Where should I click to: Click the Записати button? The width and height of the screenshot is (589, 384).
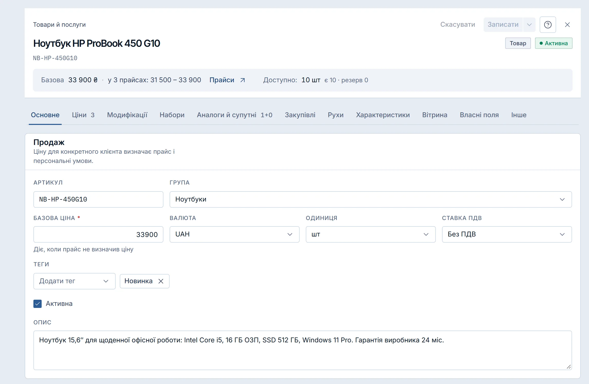503,25
